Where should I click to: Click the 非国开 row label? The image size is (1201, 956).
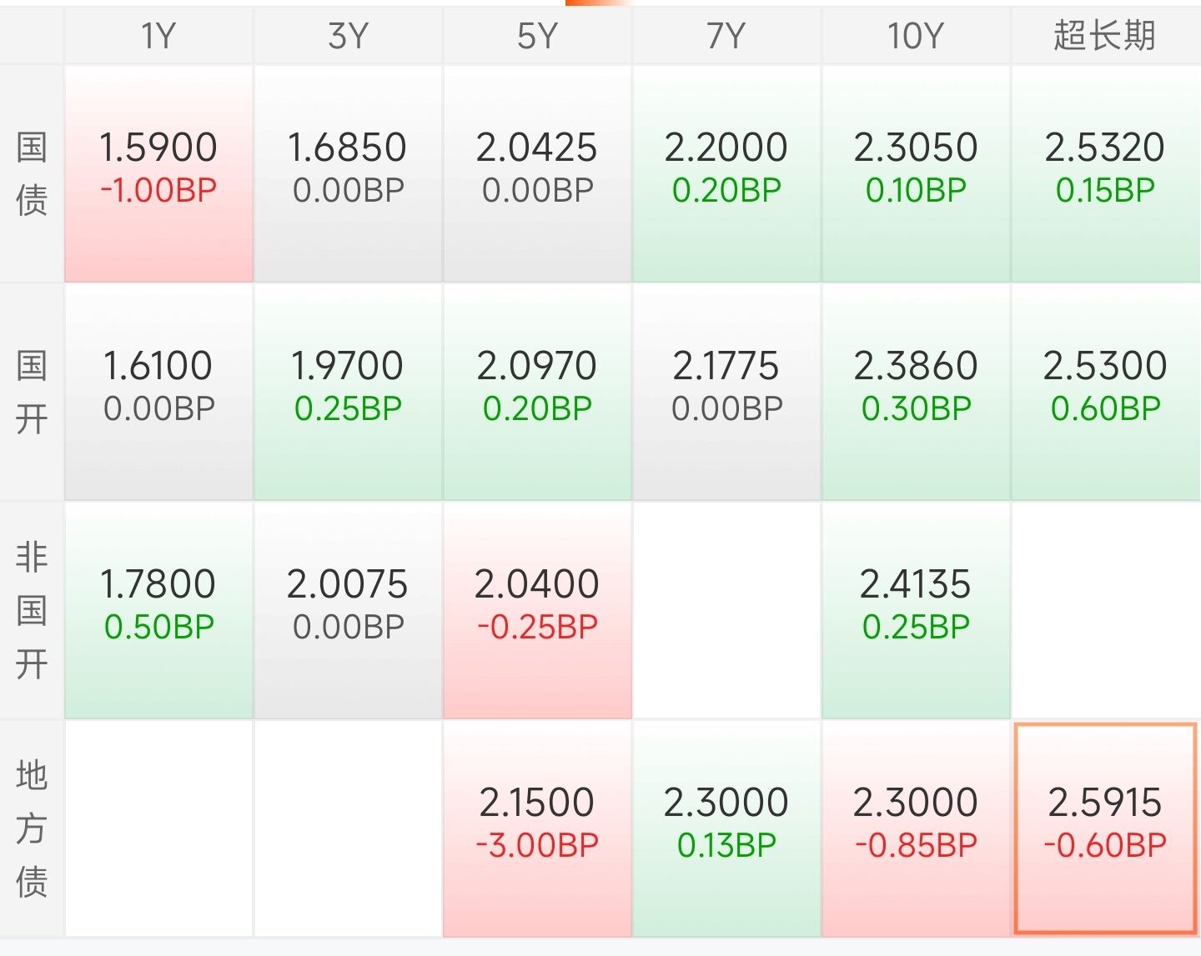pyautogui.click(x=32, y=610)
